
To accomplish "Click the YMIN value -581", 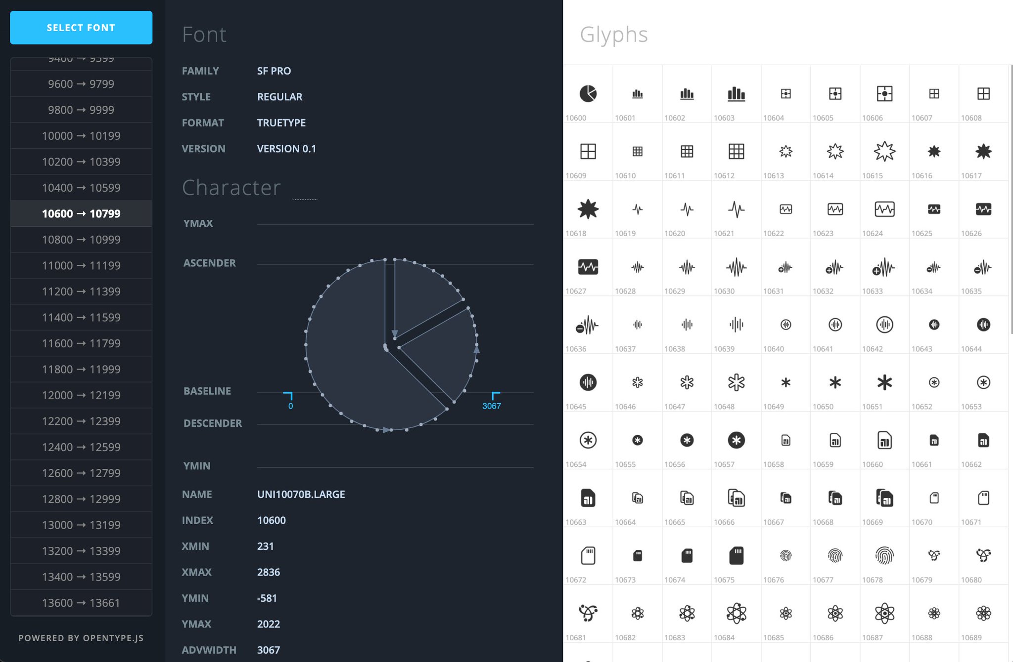I will click(x=267, y=598).
